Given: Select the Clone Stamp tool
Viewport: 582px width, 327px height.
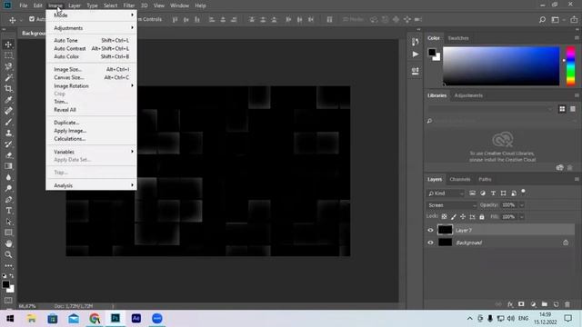Looking at the screenshot, I should pyautogui.click(x=8, y=134).
